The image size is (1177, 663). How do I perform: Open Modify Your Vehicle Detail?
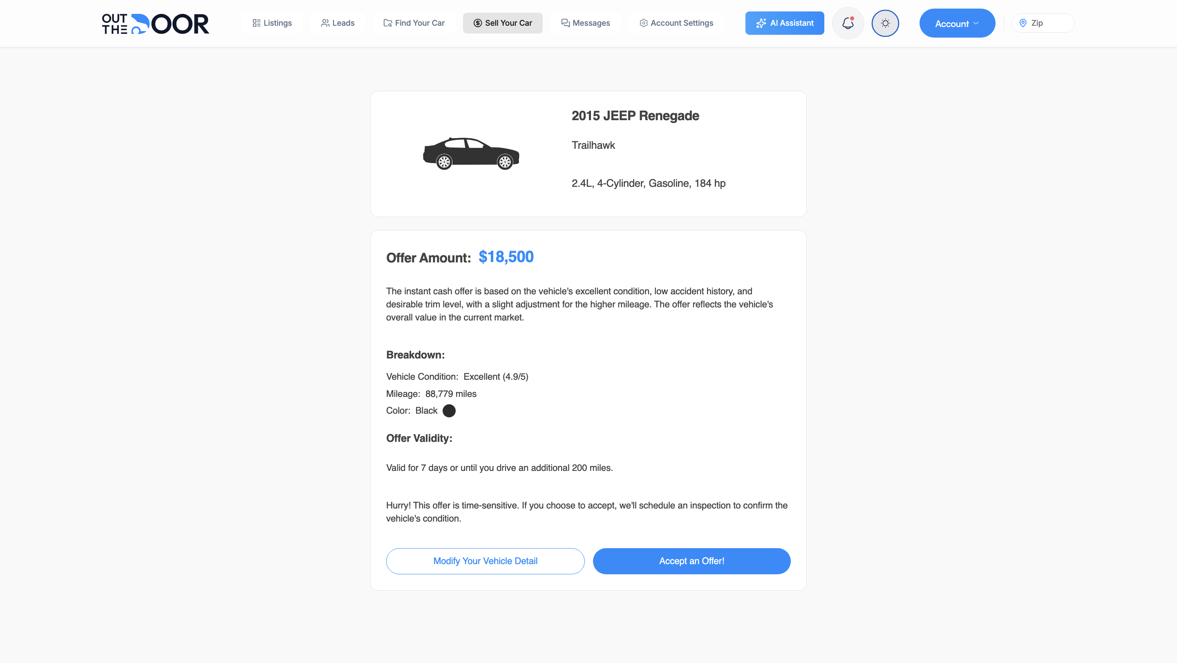485,561
